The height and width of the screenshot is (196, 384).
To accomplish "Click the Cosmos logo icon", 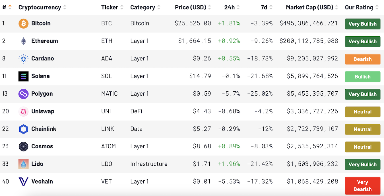I will click(23, 147).
